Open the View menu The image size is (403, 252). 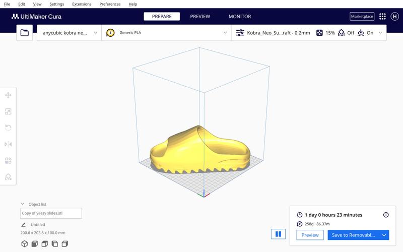point(37,4)
